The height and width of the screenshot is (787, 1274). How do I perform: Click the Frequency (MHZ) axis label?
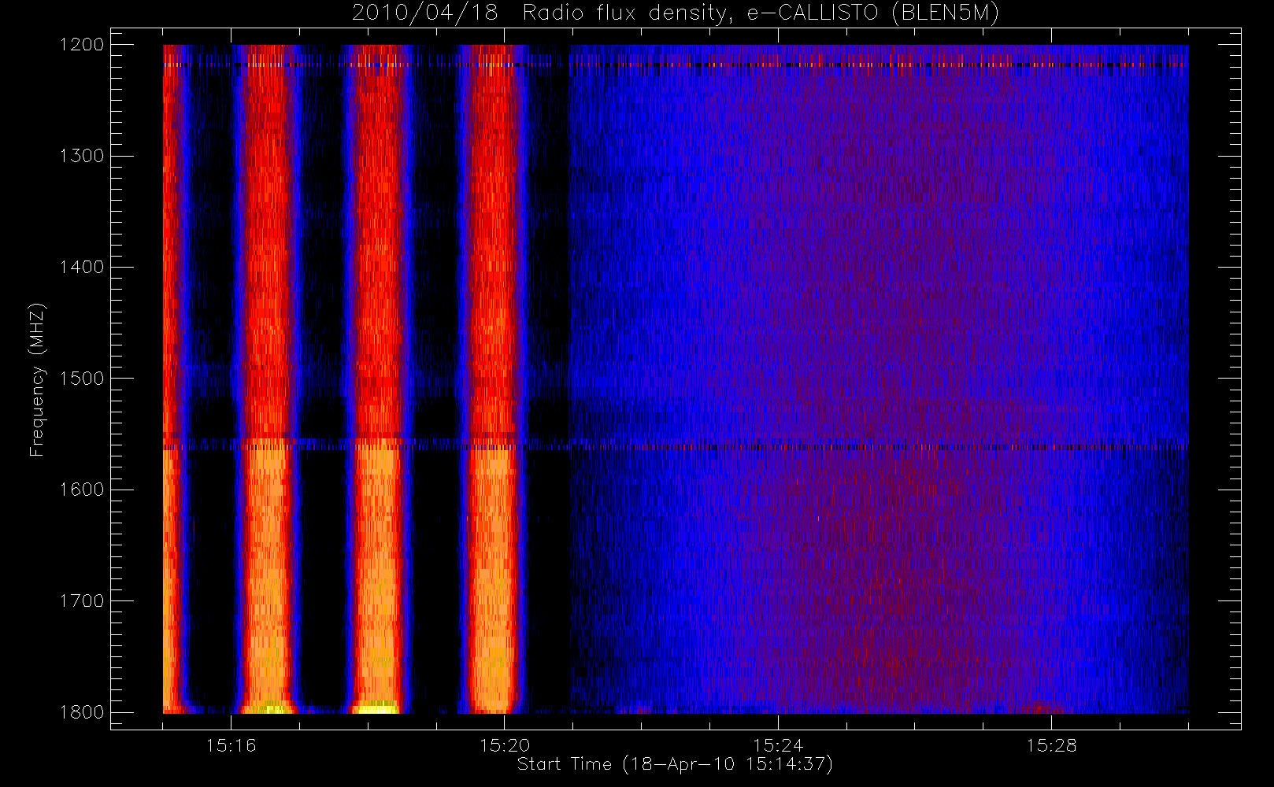click(x=36, y=379)
